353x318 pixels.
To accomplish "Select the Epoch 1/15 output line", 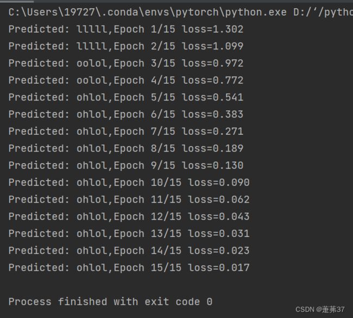I will coord(126,29).
